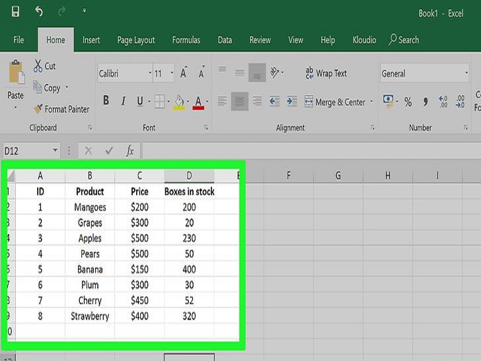This screenshot has height=361, width=481.
Task: Cancel the formula bar entry
Action: point(89,151)
